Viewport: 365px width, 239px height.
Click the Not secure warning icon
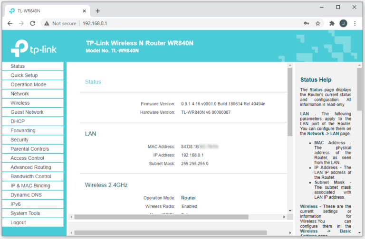tap(47, 23)
